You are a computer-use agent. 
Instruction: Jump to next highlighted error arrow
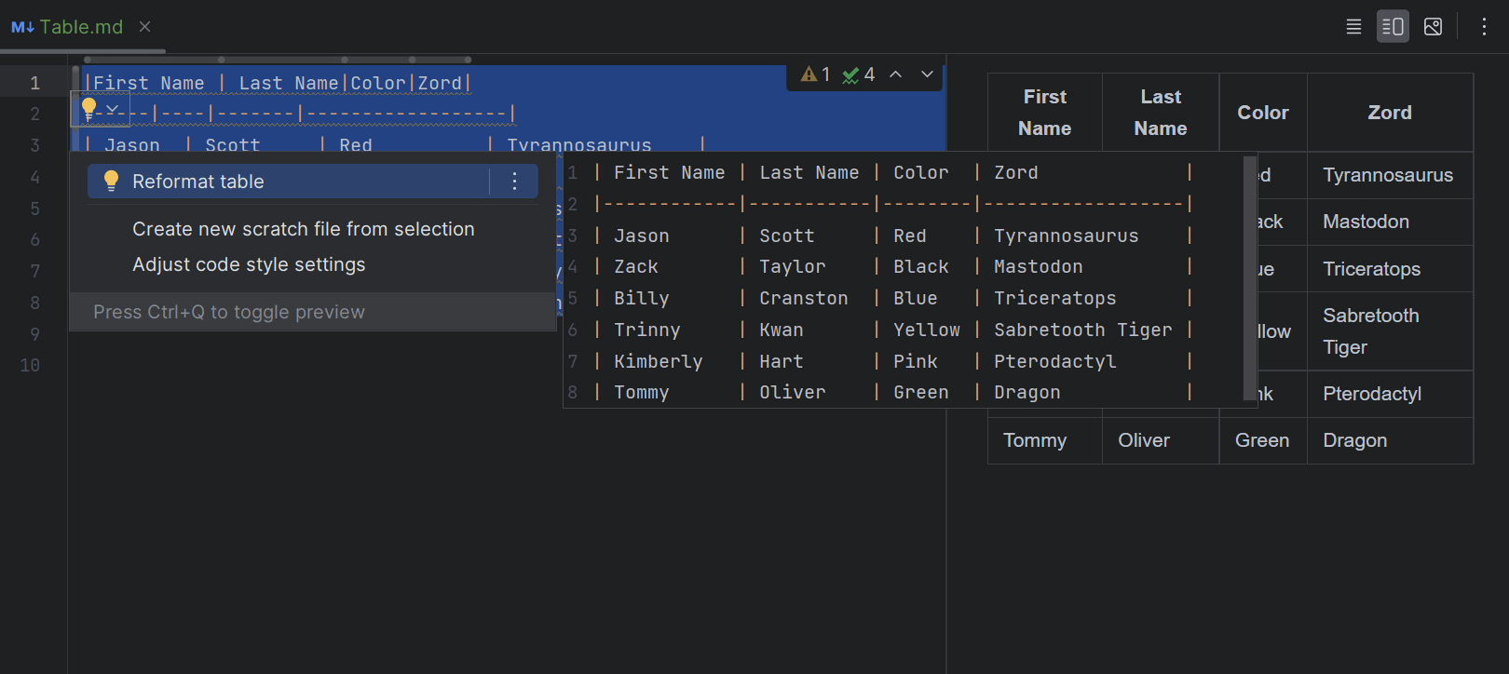(x=927, y=74)
